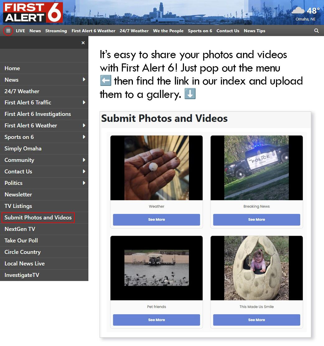Close the side menu with the X
The image size is (324, 346).
coord(83,43)
